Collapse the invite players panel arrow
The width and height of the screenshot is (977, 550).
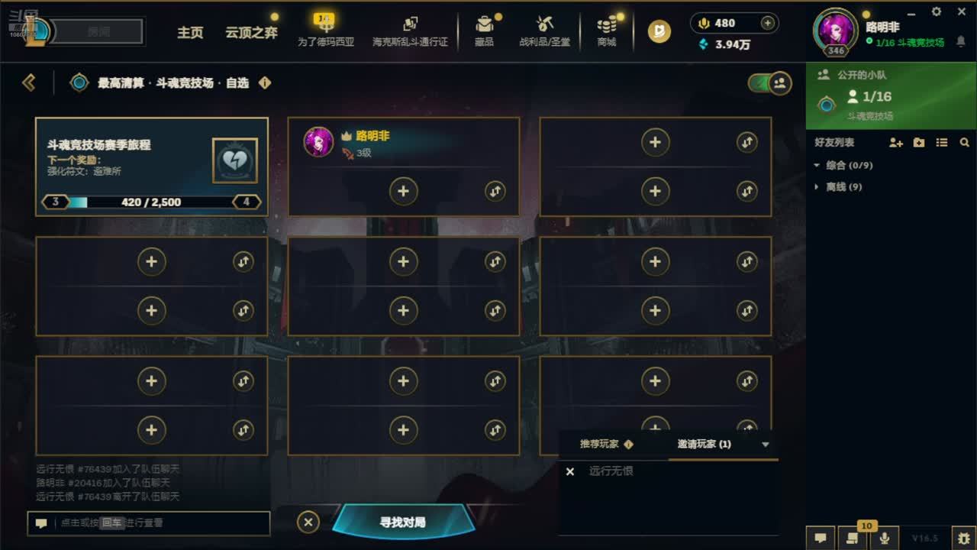click(766, 445)
